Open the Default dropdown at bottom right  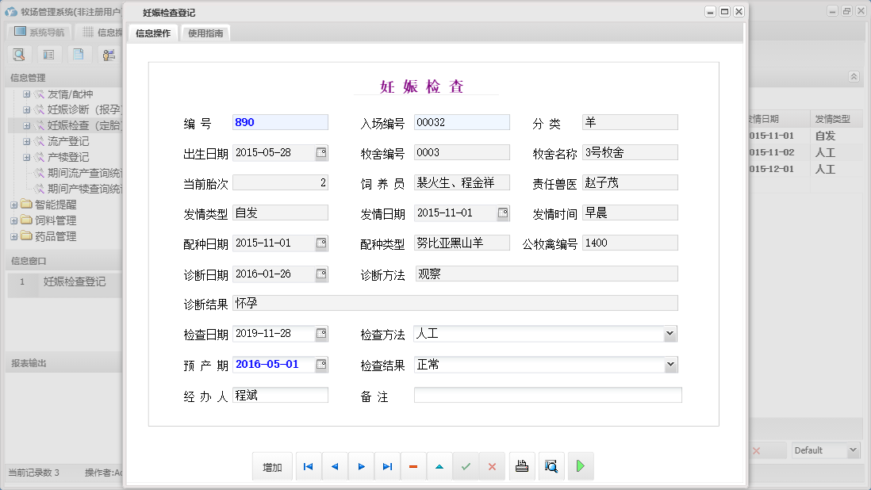click(853, 450)
